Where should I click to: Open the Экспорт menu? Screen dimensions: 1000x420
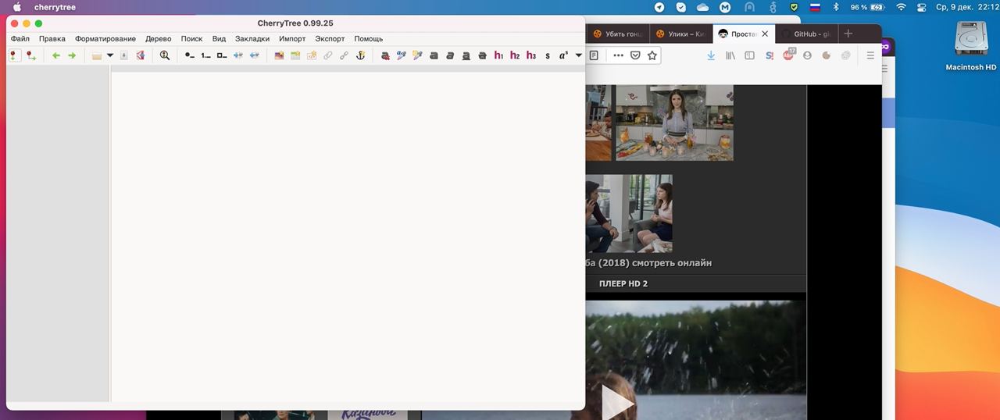tap(330, 38)
